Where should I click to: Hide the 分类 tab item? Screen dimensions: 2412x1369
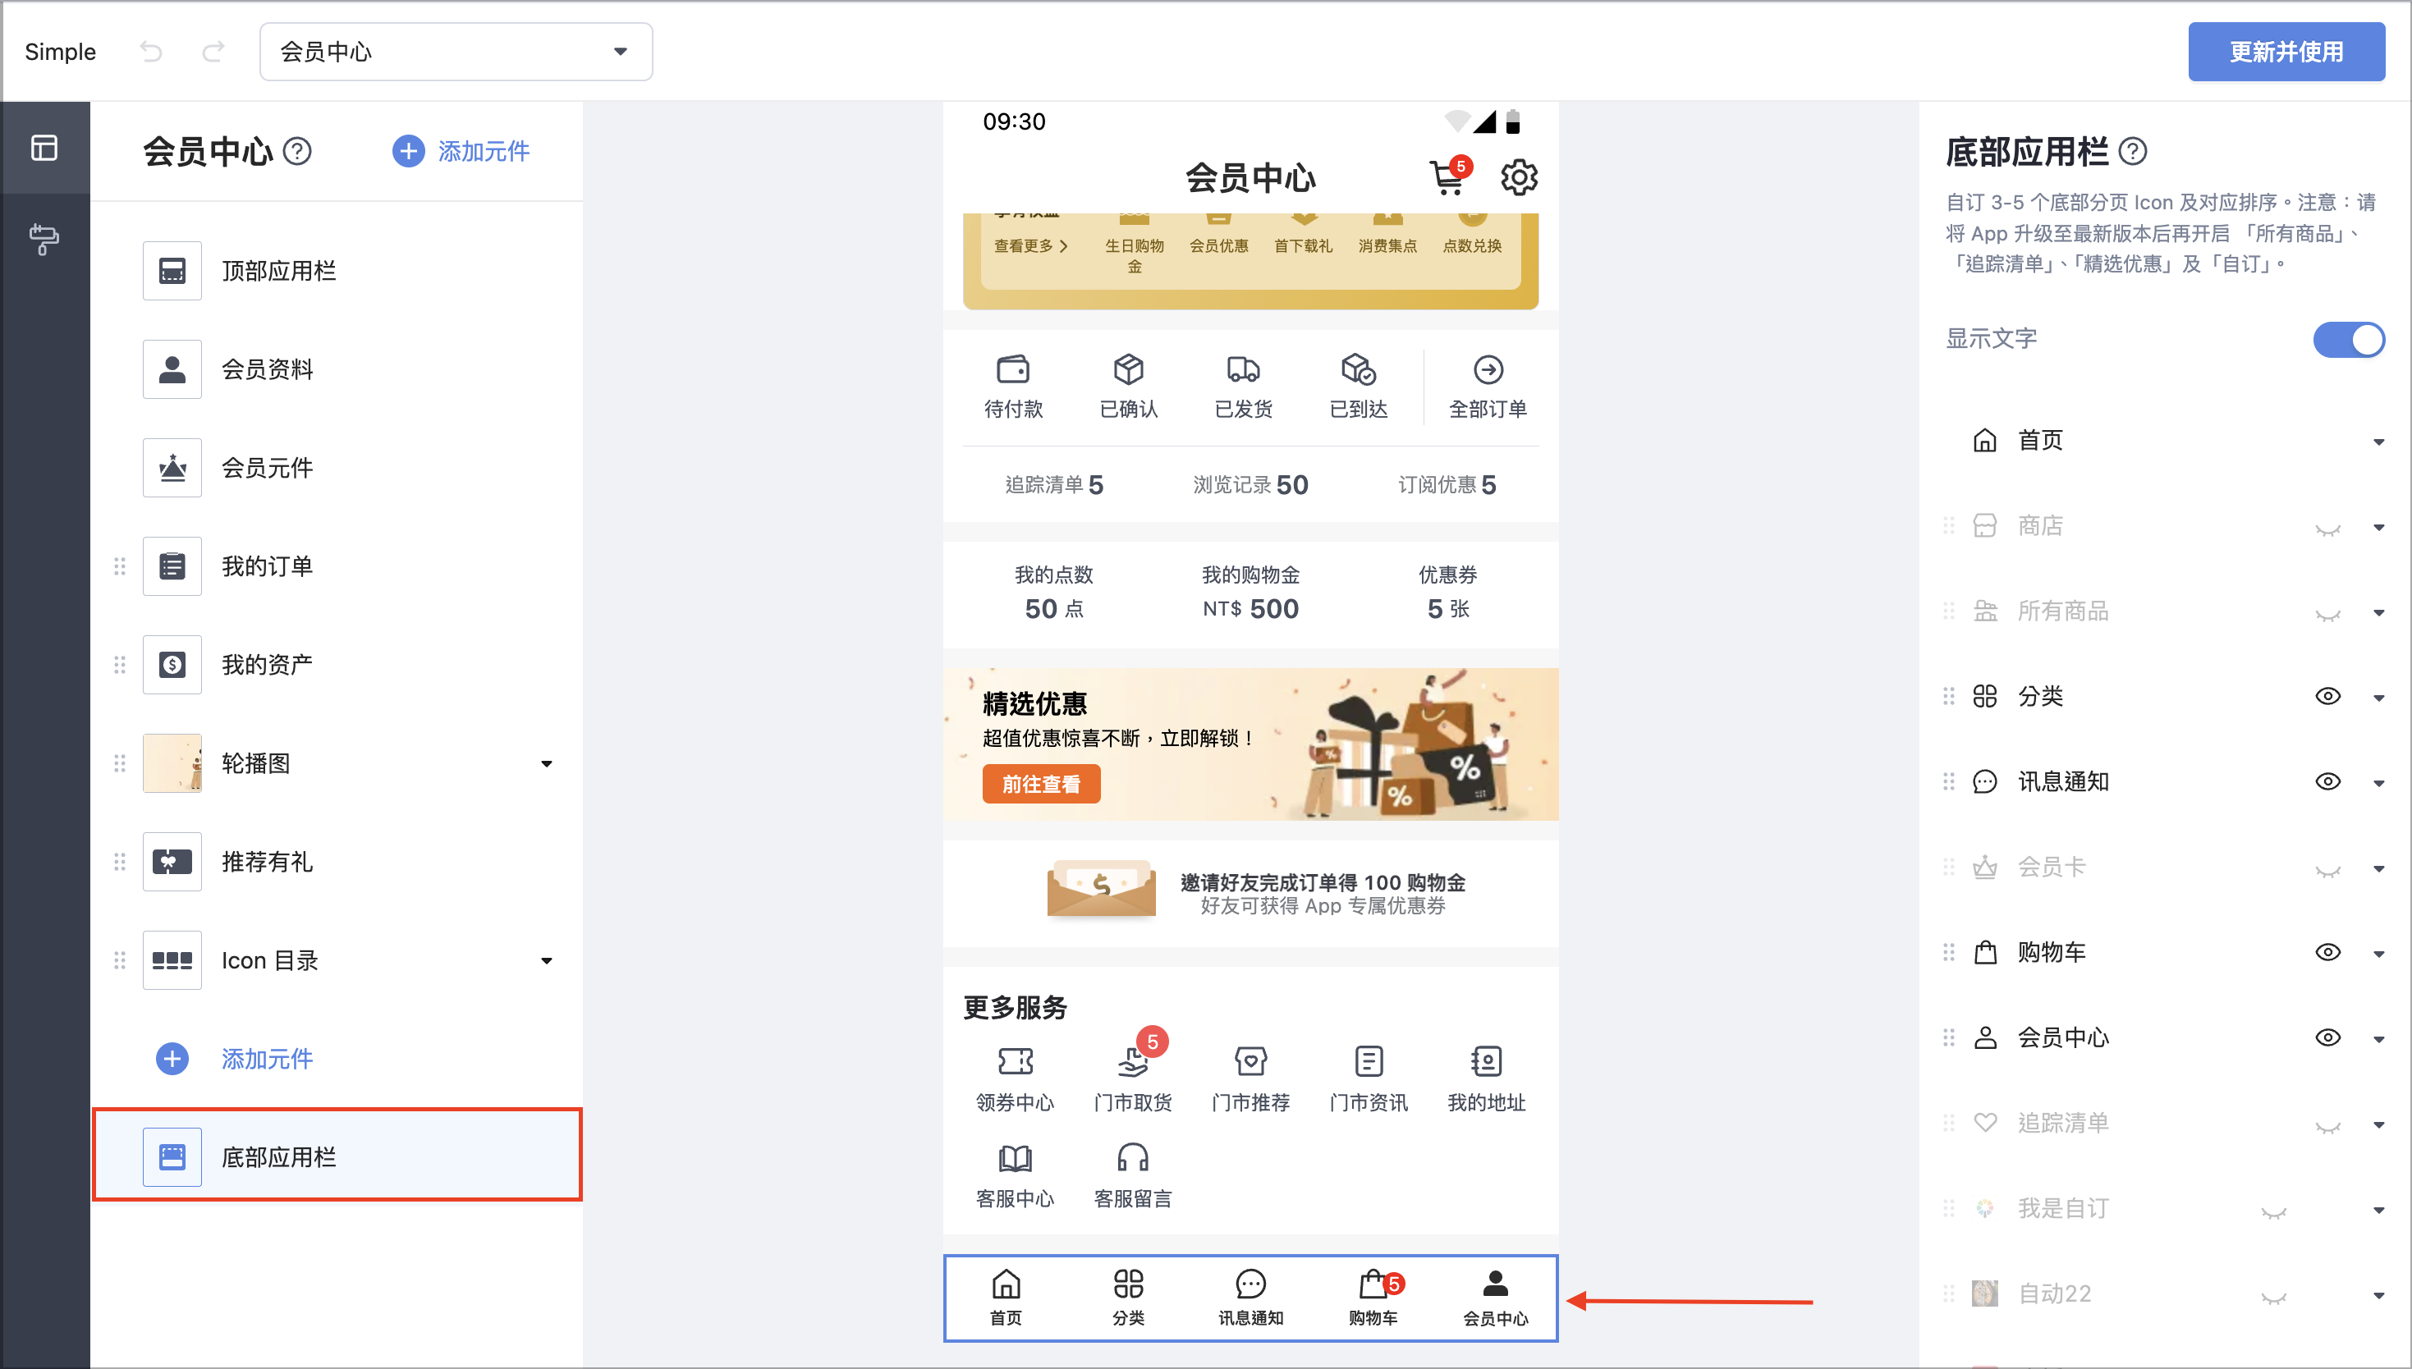click(2327, 696)
